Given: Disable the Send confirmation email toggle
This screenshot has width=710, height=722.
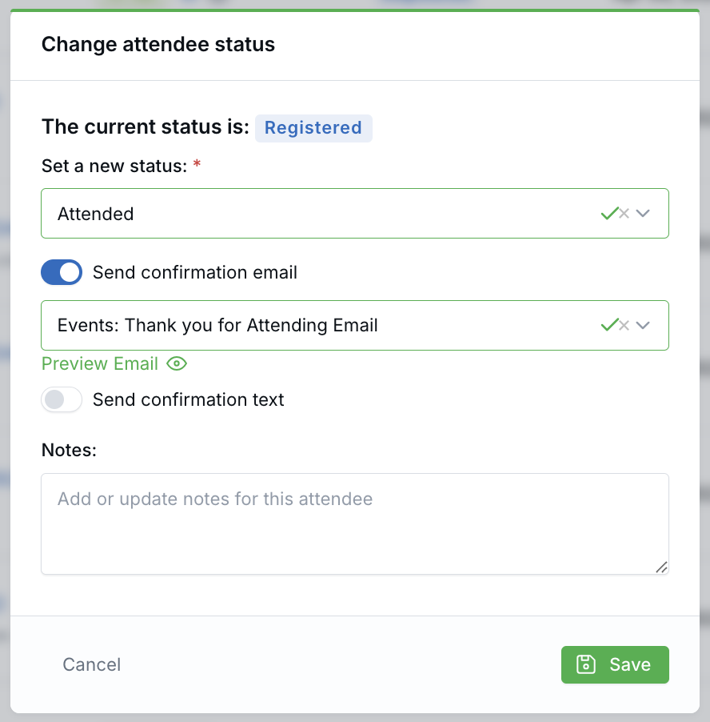Looking at the screenshot, I should pyautogui.click(x=62, y=272).
